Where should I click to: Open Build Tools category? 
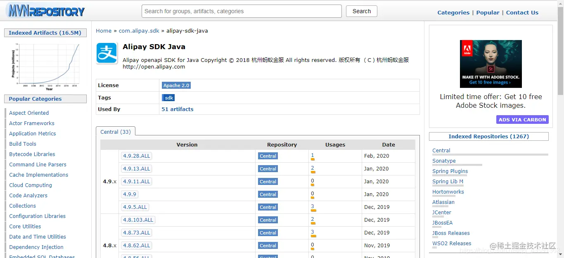23,144
